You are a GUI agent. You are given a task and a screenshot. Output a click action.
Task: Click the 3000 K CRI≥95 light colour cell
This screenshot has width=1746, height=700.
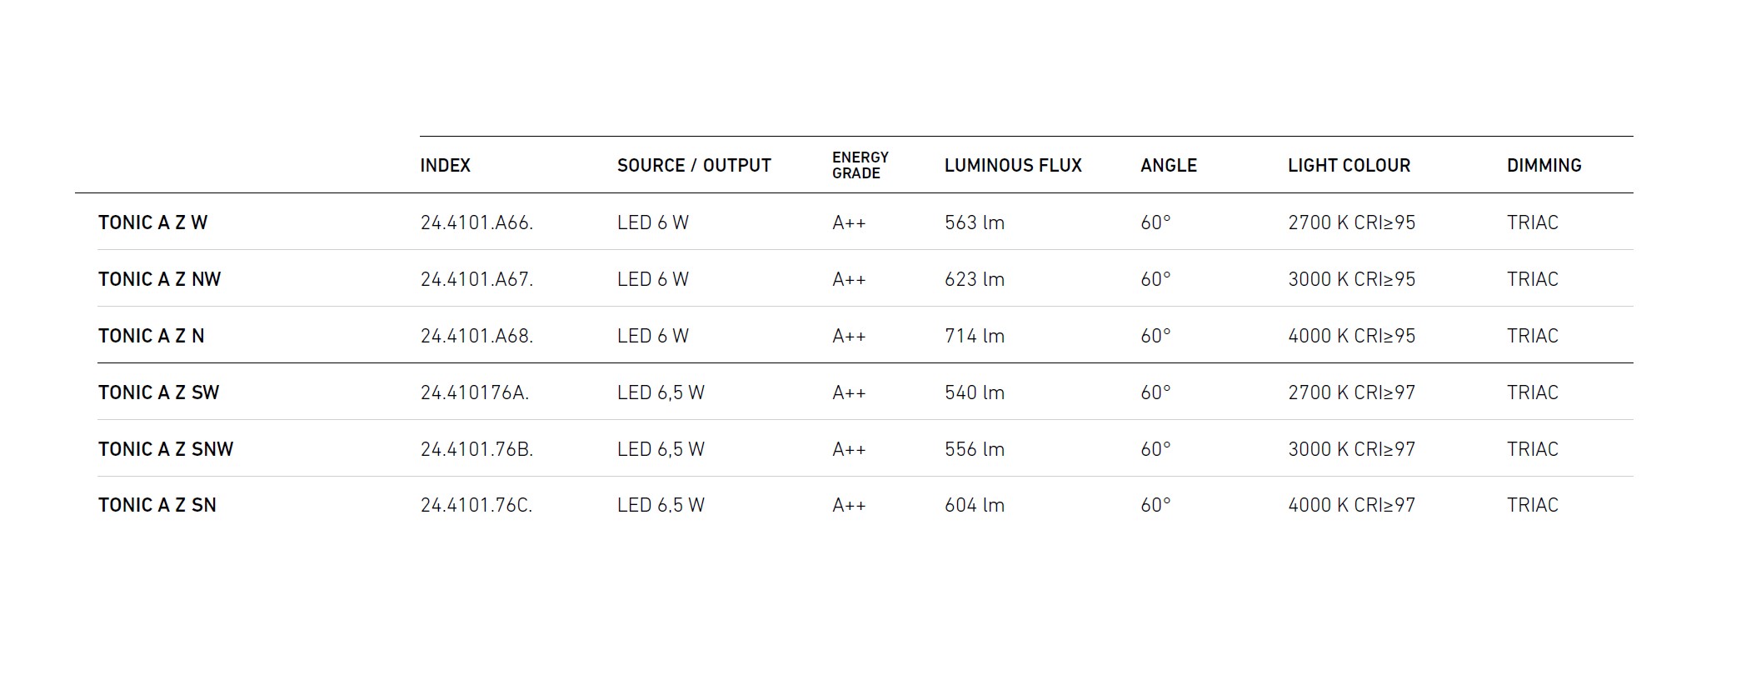click(1351, 279)
